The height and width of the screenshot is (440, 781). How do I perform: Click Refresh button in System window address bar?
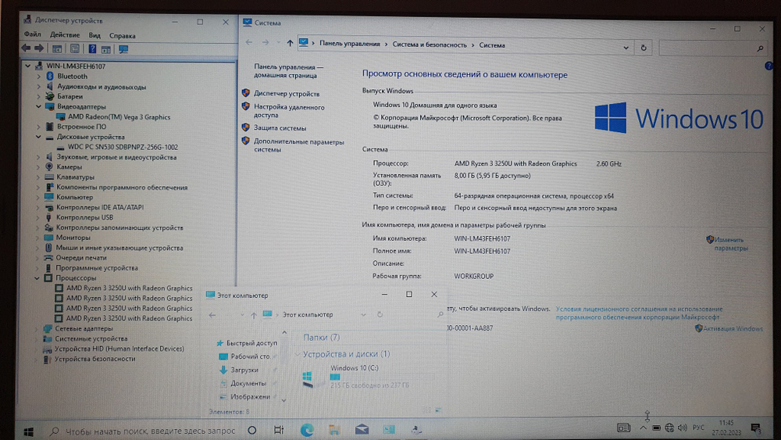tap(644, 48)
